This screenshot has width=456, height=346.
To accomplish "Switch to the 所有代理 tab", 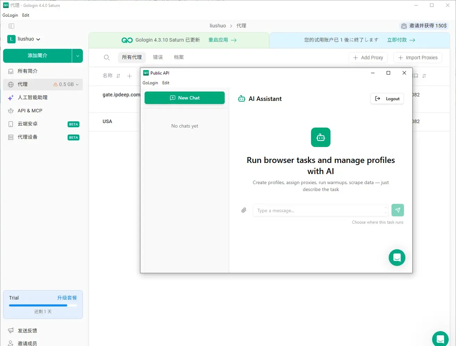I will pos(132,57).
